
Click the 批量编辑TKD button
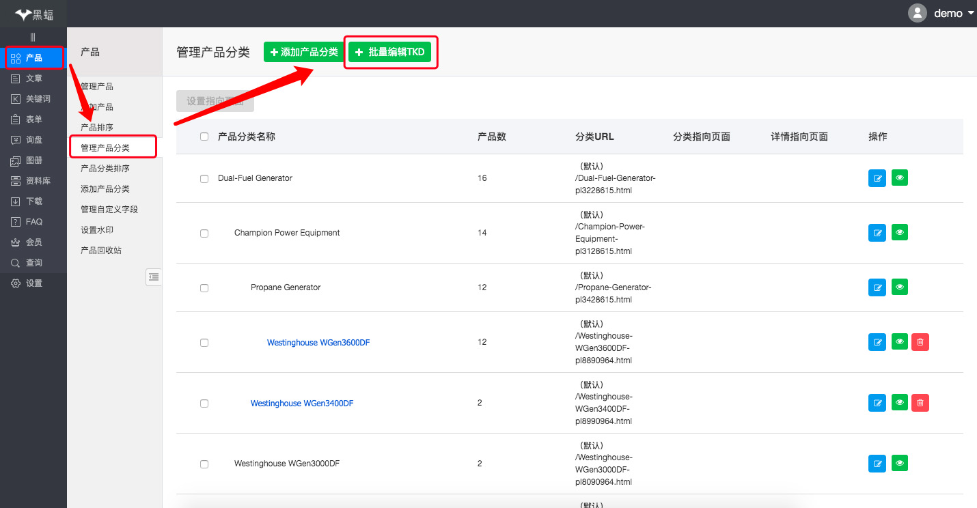pyautogui.click(x=390, y=52)
